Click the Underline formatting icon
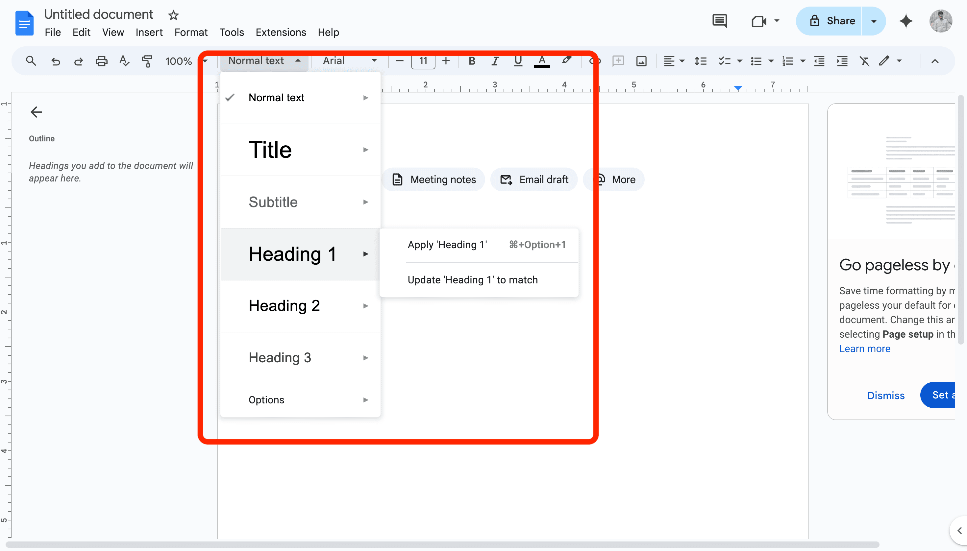967x551 pixels. point(518,61)
